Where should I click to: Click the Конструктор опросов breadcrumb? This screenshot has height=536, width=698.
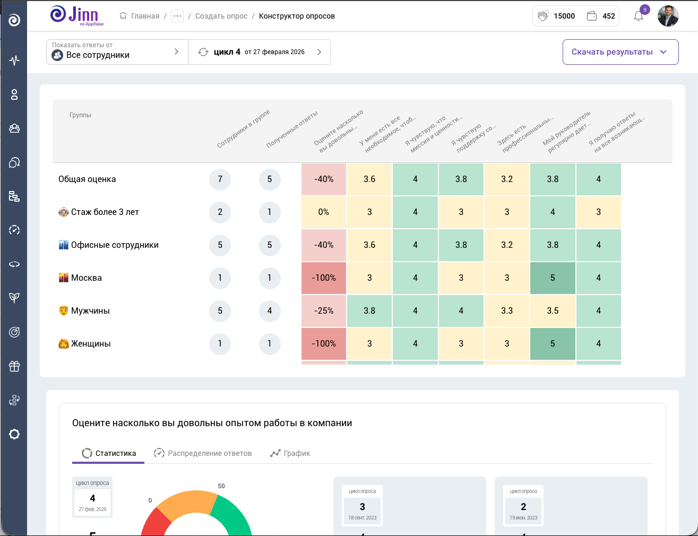tap(297, 16)
